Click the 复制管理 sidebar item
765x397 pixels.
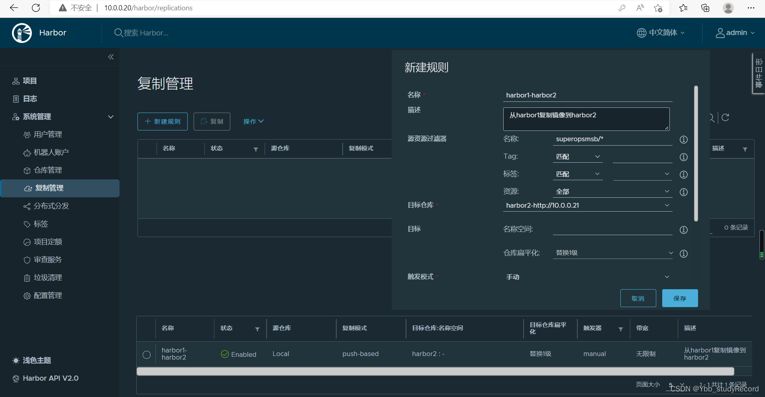point(60,188)
